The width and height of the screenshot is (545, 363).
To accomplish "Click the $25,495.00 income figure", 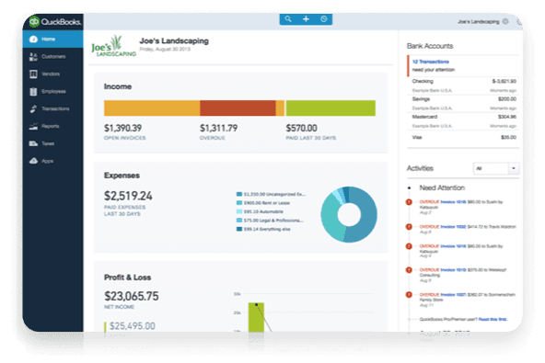I will pyautogui.click(x=133, y=326).
